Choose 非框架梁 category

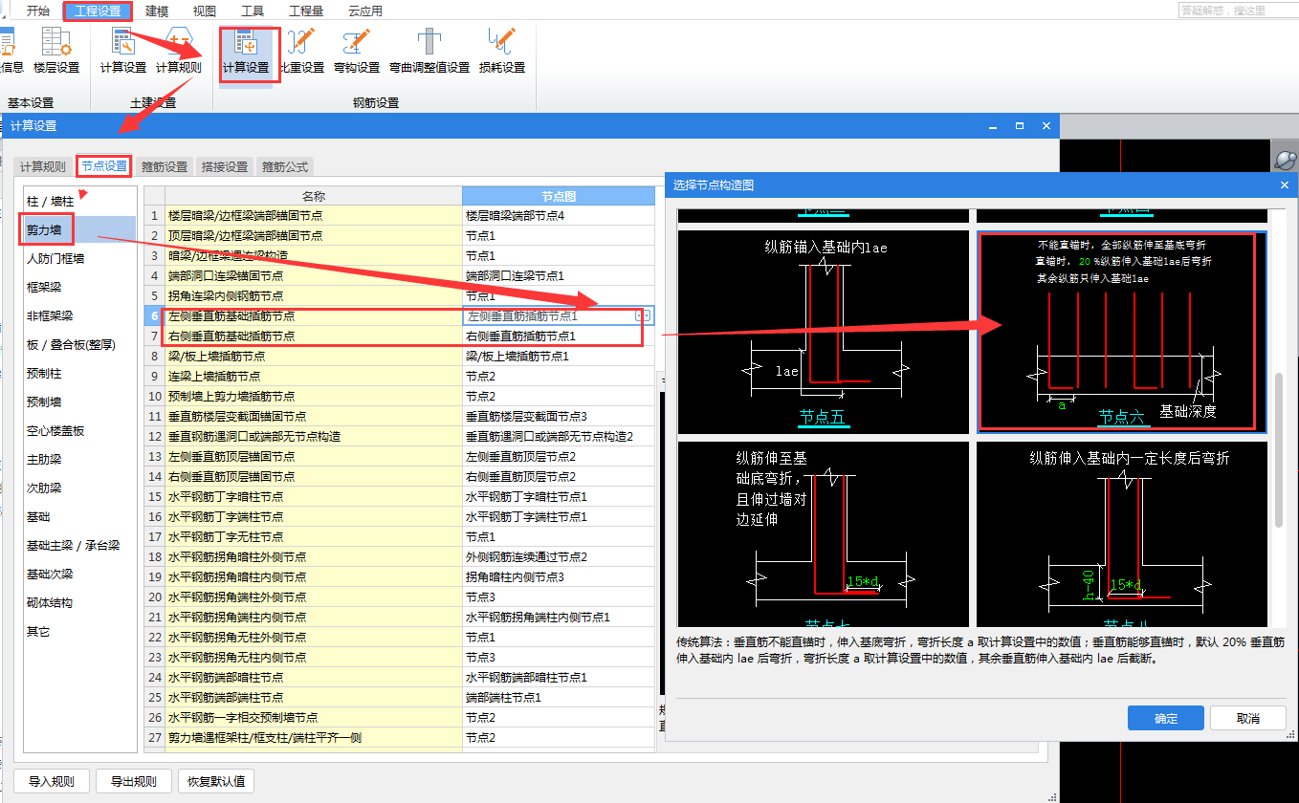80,316
